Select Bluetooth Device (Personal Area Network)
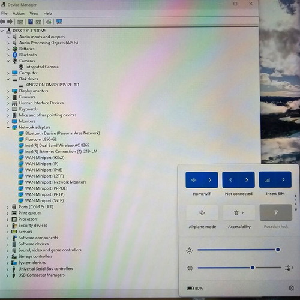 tap(62, 133)
